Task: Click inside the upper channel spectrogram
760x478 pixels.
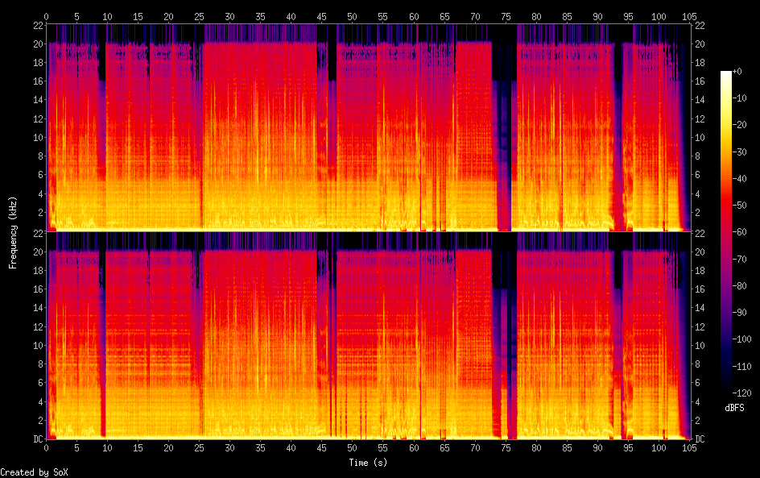Action: pos(369,127)
